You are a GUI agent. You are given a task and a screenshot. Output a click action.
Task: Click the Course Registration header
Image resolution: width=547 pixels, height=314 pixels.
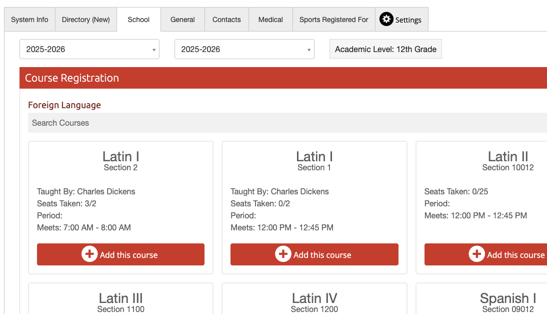(x=283, y=78)
